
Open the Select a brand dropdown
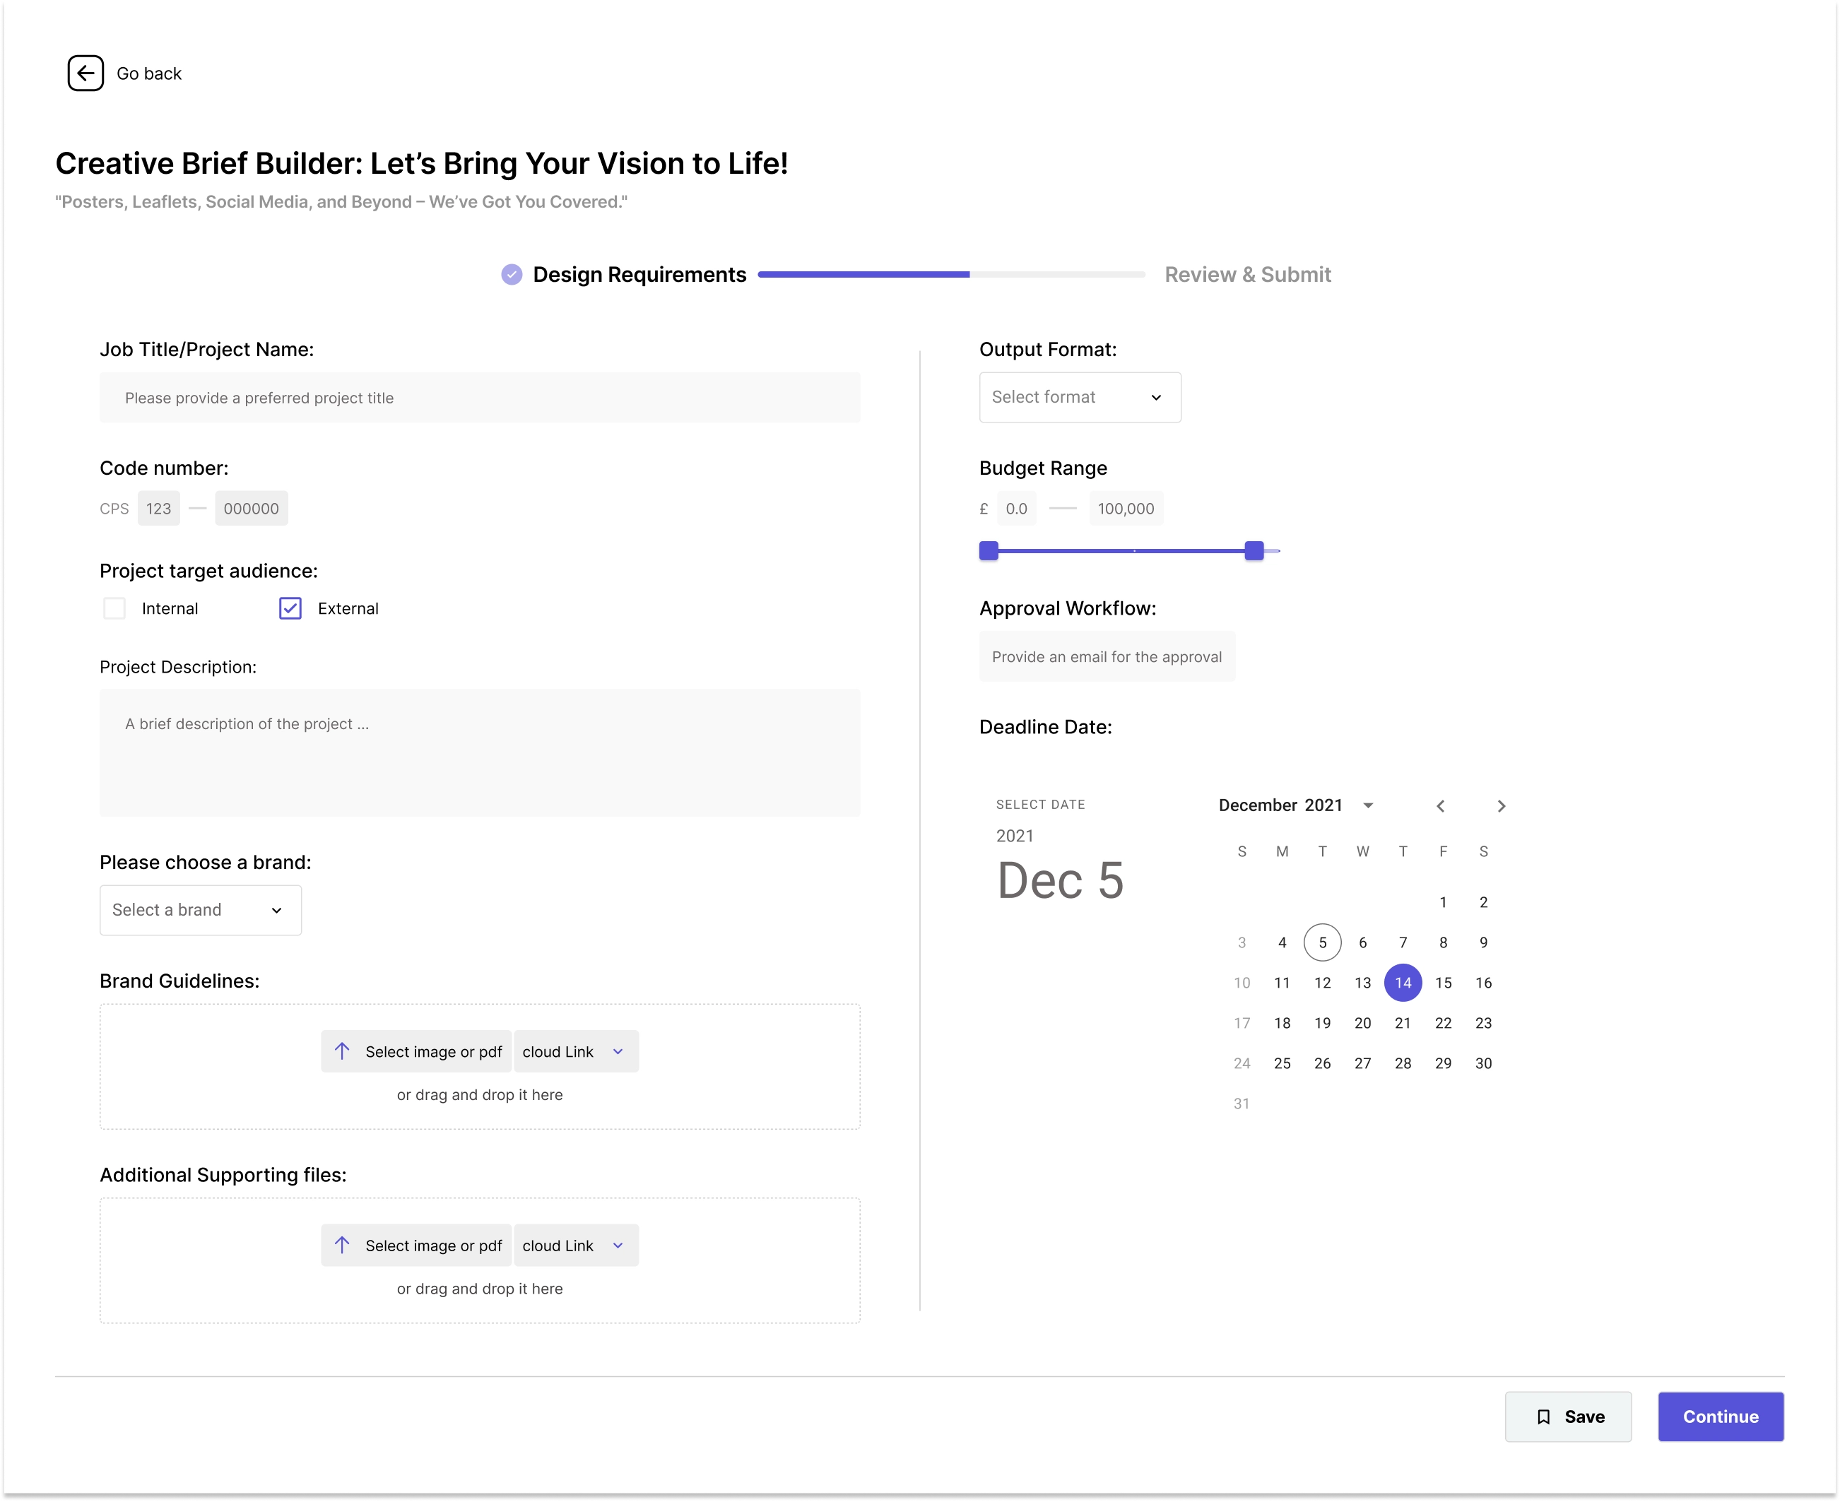click(x=200, y=909)
